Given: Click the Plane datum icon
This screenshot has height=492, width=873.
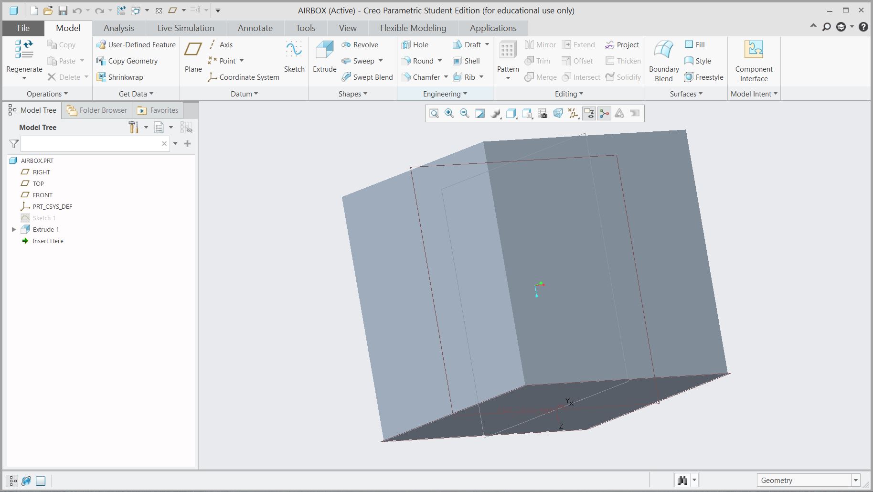Looking at the screenshot, I should click(x=193, y=50).
